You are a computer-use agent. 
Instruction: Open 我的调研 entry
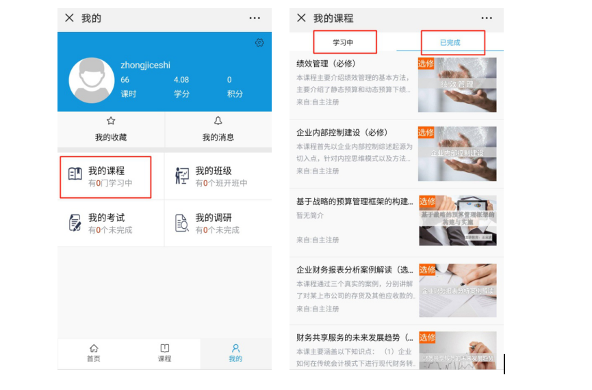click(x=218, y=223)
